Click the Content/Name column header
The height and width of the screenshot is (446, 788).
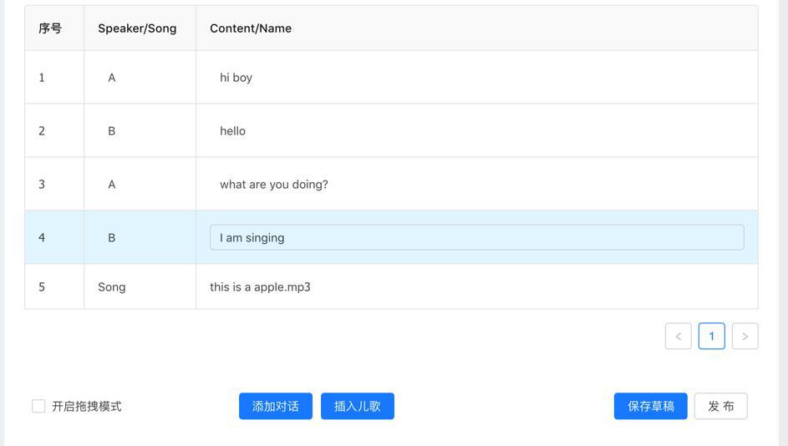pyautogui.click(x=251, y=28)
